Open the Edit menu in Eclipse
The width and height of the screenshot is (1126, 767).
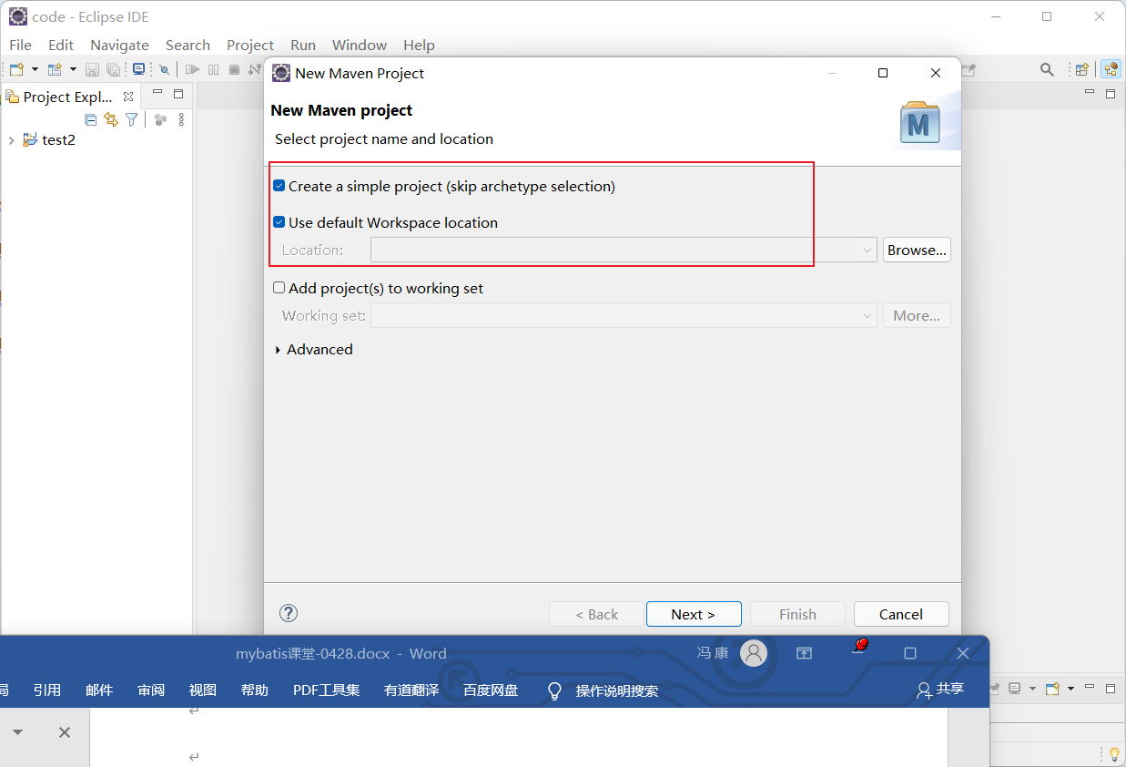(61, 45)
